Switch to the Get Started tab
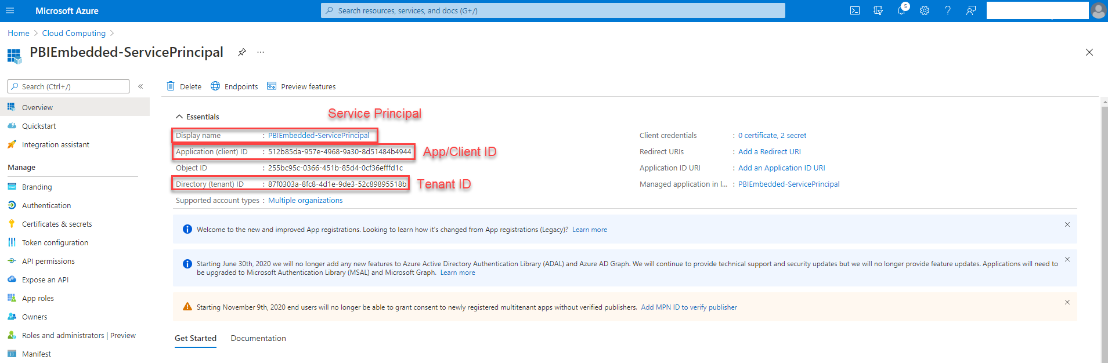The width and height of the screenshot is (1108, 363). click(x=196, y=338)
